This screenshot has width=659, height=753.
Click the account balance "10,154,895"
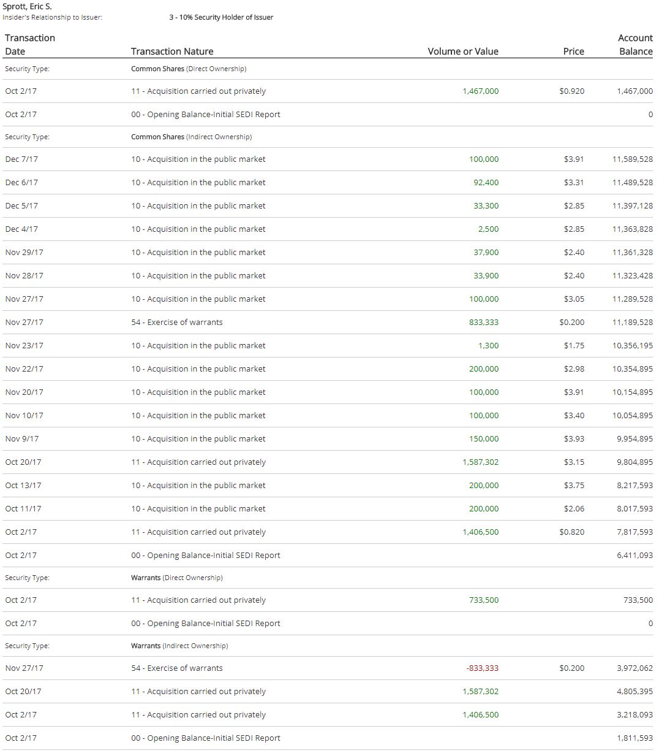pos(633,392)
